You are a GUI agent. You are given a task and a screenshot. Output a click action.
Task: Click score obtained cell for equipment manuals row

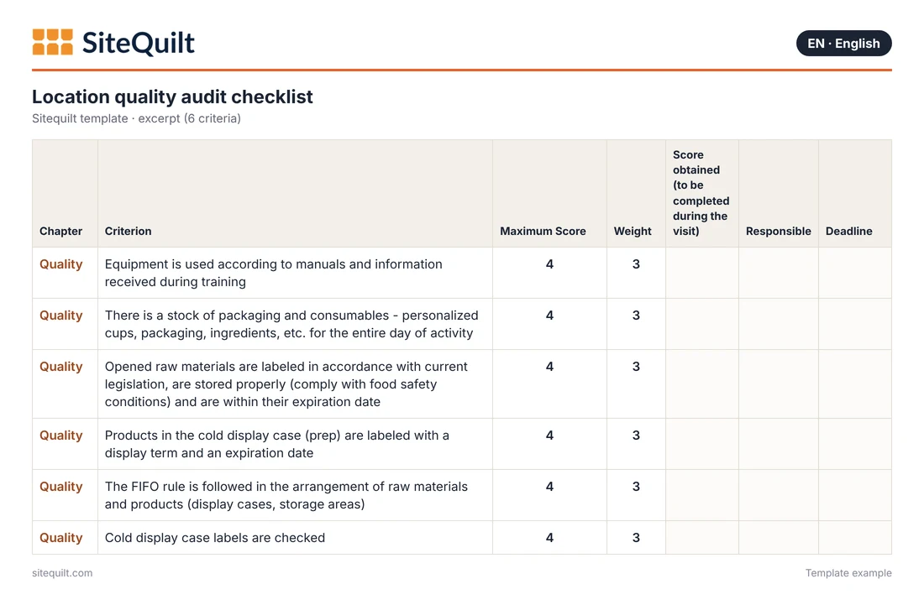702,273
